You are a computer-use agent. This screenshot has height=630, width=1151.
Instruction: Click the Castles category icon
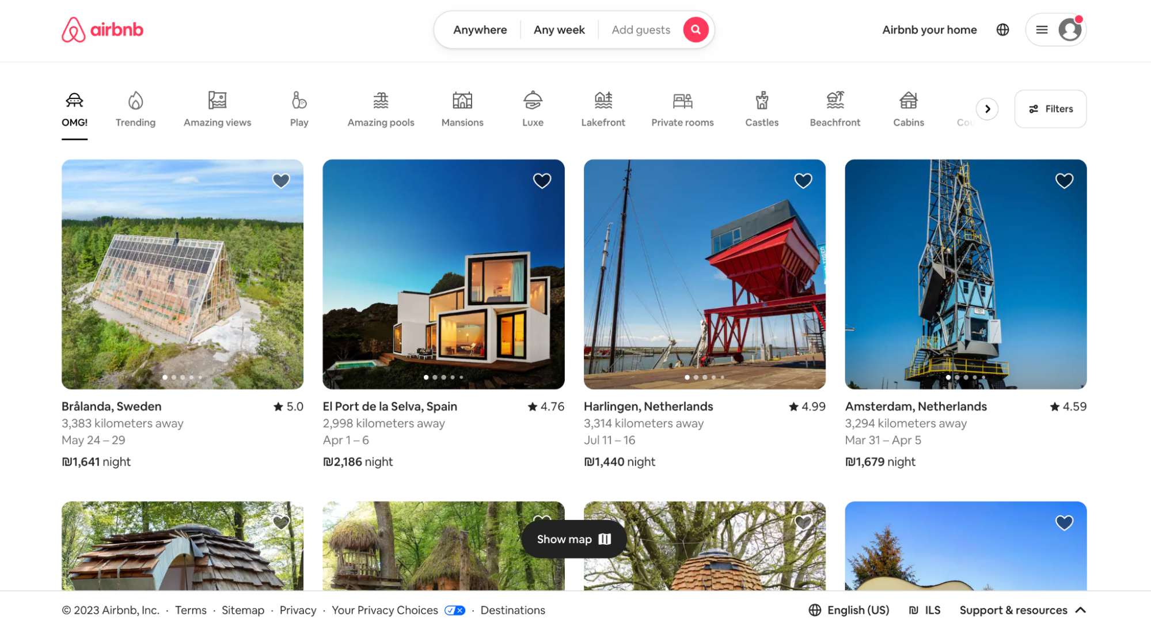[761, 109]
